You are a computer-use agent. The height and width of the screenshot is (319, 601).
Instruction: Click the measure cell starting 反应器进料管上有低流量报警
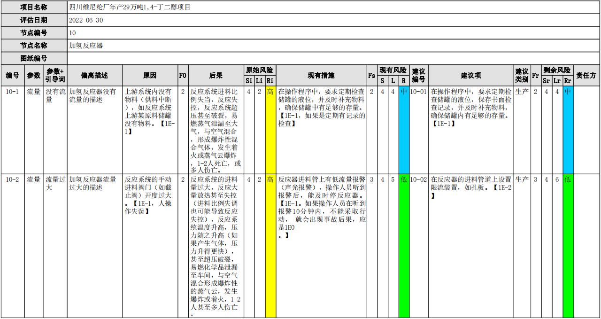(321, 246)
